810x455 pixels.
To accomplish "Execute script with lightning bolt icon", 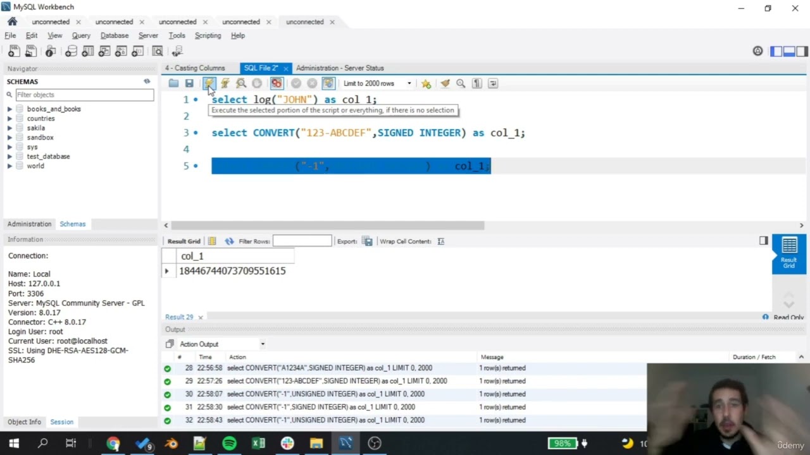I will [x=209, y=83].
